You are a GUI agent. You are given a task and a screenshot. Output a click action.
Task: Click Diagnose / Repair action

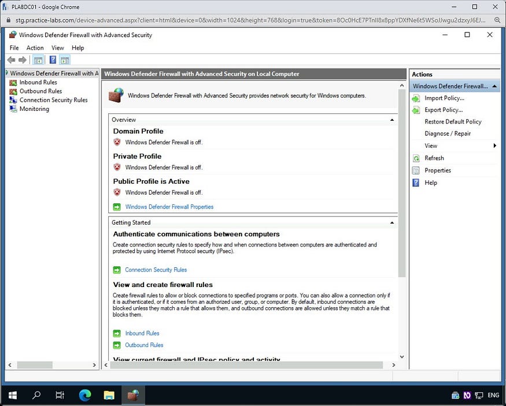(448, 134)
